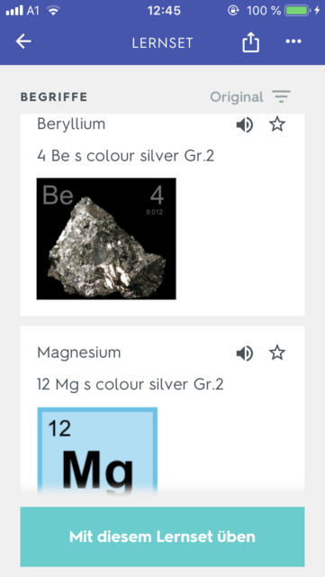
Task: Tap the LERNSET header title
Action: coord(162,43)
